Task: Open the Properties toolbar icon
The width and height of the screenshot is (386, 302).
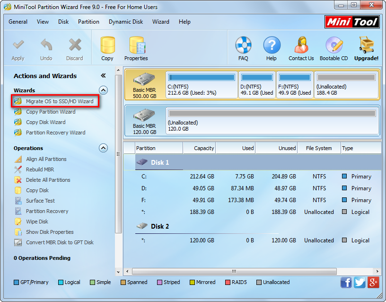Action: (137, 45)
